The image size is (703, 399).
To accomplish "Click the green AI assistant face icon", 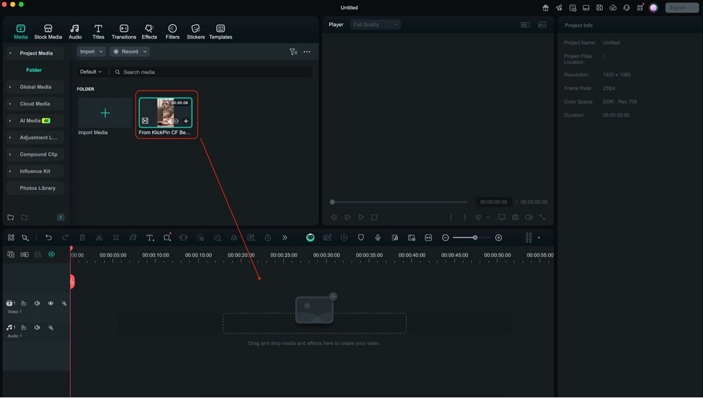I will tap(310, 238).
